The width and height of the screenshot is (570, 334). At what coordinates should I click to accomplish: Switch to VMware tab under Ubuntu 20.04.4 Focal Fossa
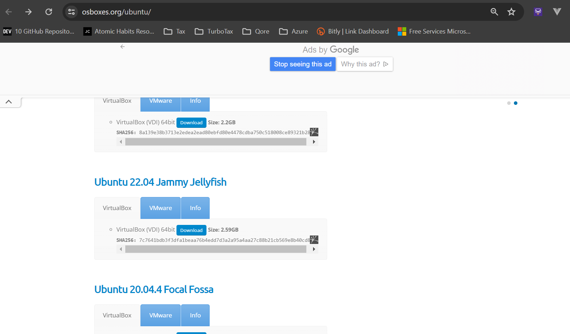click(161, 315)
